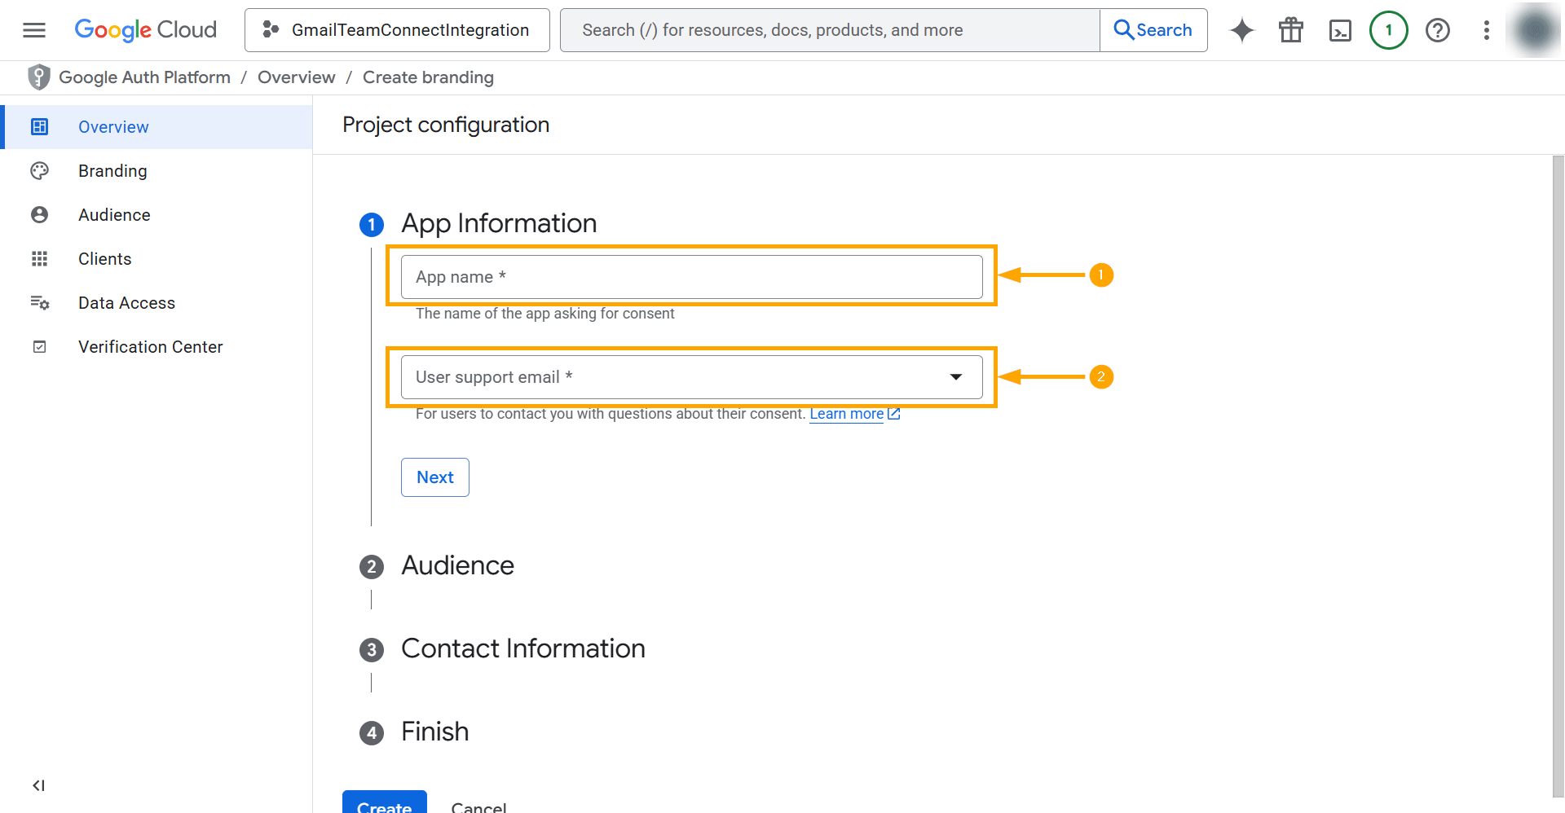
Task: Open Google Cloud more options menu
Action: pyautogui.click(x=1486, y=30)
